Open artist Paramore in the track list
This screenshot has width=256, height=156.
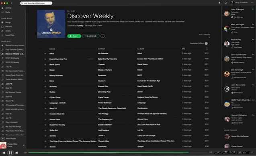tap(102, 75)
